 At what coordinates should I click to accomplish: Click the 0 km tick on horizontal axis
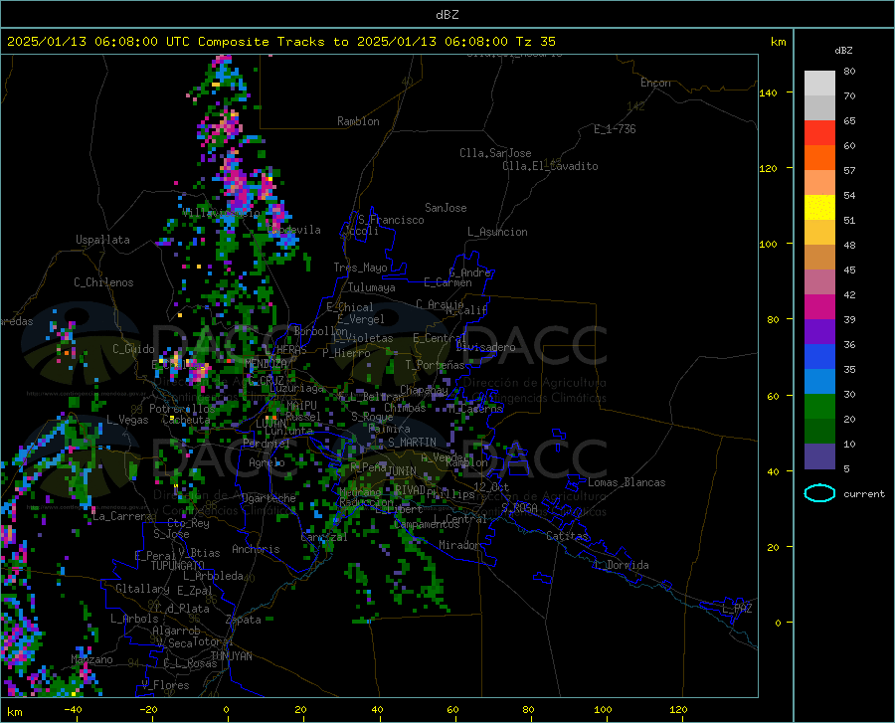tap(226, 709)
